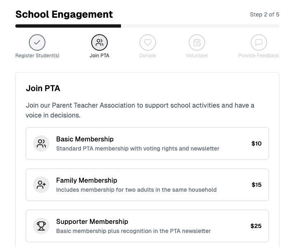Click the Family Membership add-person icon
Viewport: 303px width, 247px height.
click(x=41, y=185)
